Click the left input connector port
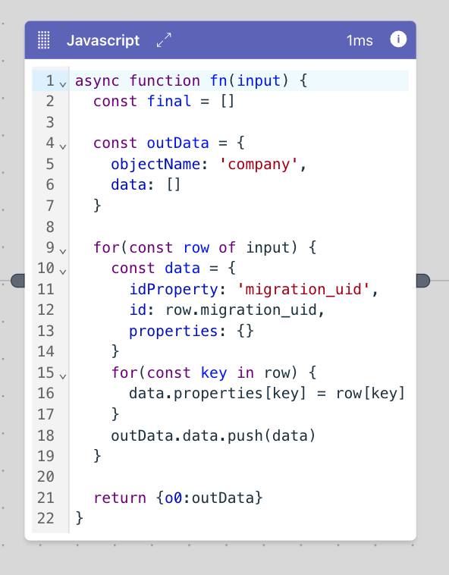Screen dimensions: 449x575 coord(18,281)
